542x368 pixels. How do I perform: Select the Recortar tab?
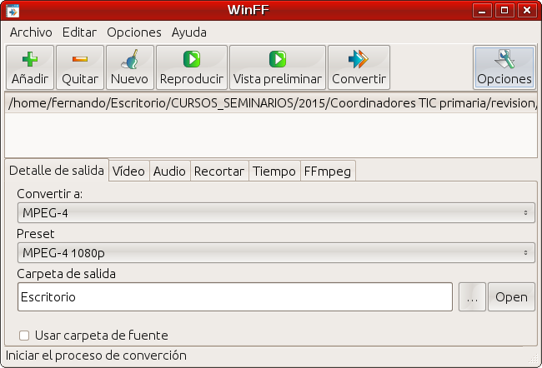coord(218,171)
